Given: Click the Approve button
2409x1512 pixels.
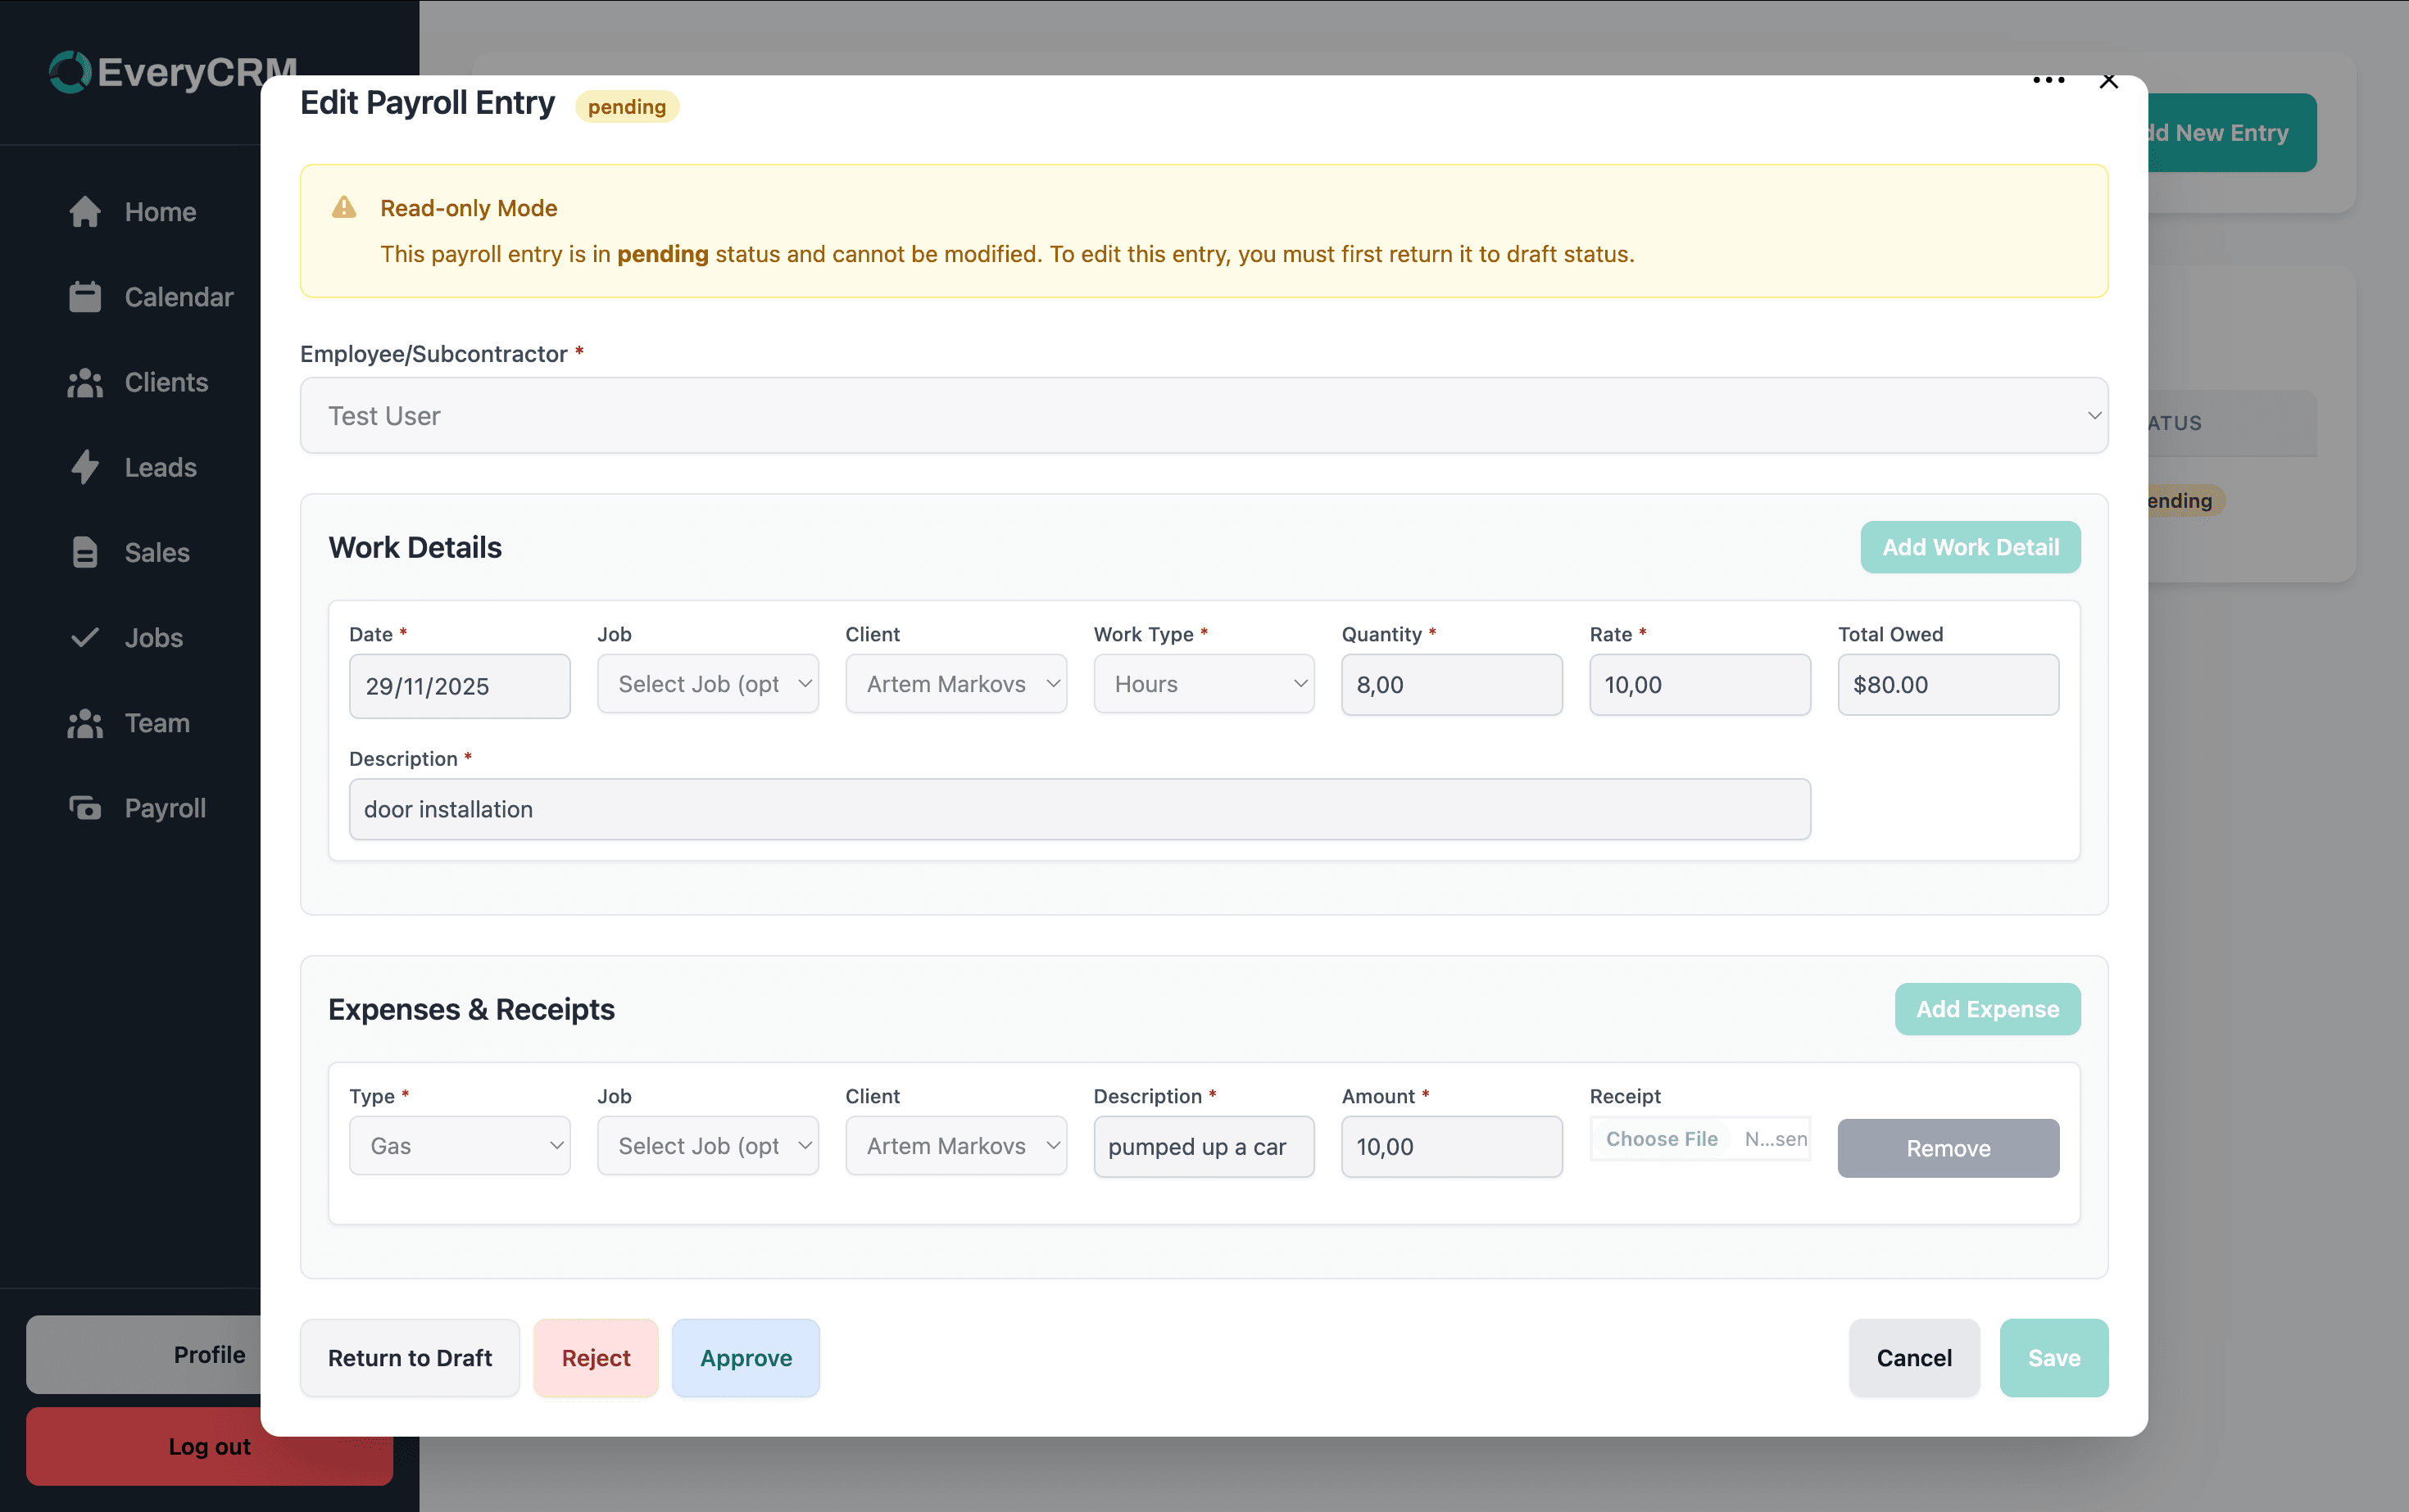Looking at the screenshot, I should click(746, 1358).
